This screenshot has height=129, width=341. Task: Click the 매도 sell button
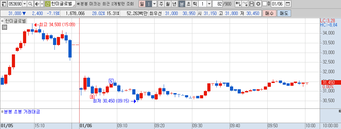coord(284,14)
